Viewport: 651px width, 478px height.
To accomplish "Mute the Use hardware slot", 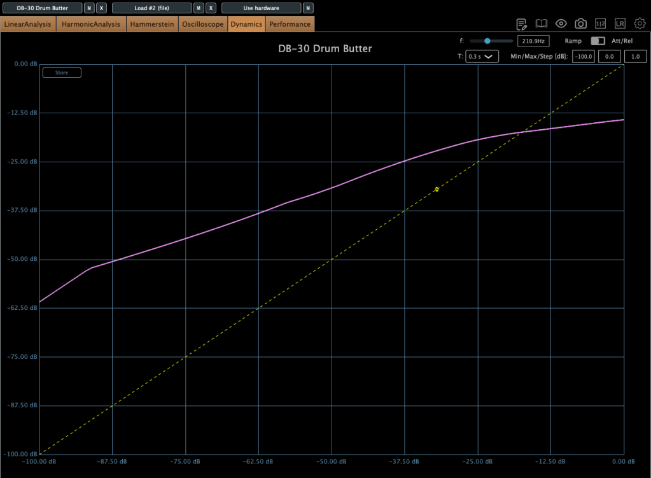I will pos(308,8).
